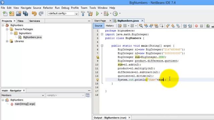Close the Output BigNumbers run tab

(x=129, y=118)
